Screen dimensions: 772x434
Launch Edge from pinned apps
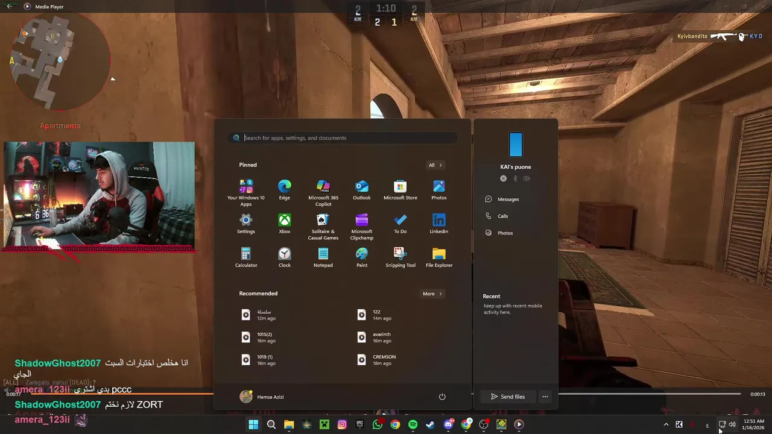285,190
